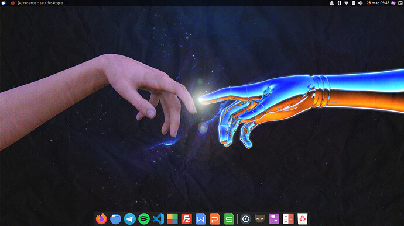Open Spotify in the dock
The image size is (404, 226).
click(x=144, y=219)
